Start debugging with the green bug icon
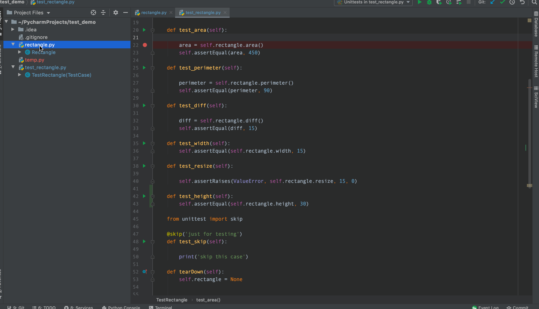This screenshot has width=539, height=309. pyautogui.click(x=429, y=2)
